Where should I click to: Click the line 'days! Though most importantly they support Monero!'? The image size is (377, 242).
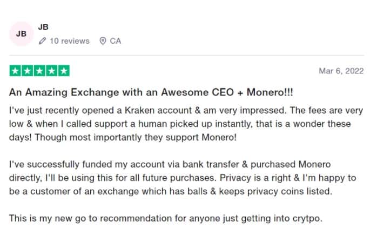point(123,137)
